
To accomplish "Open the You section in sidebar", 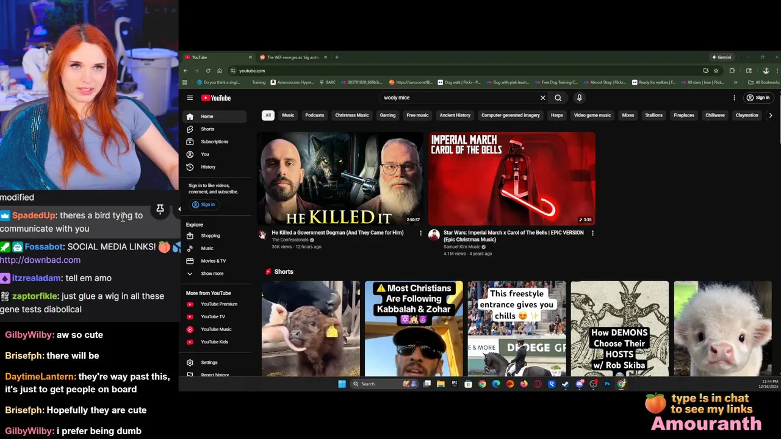I will point(214,154).
